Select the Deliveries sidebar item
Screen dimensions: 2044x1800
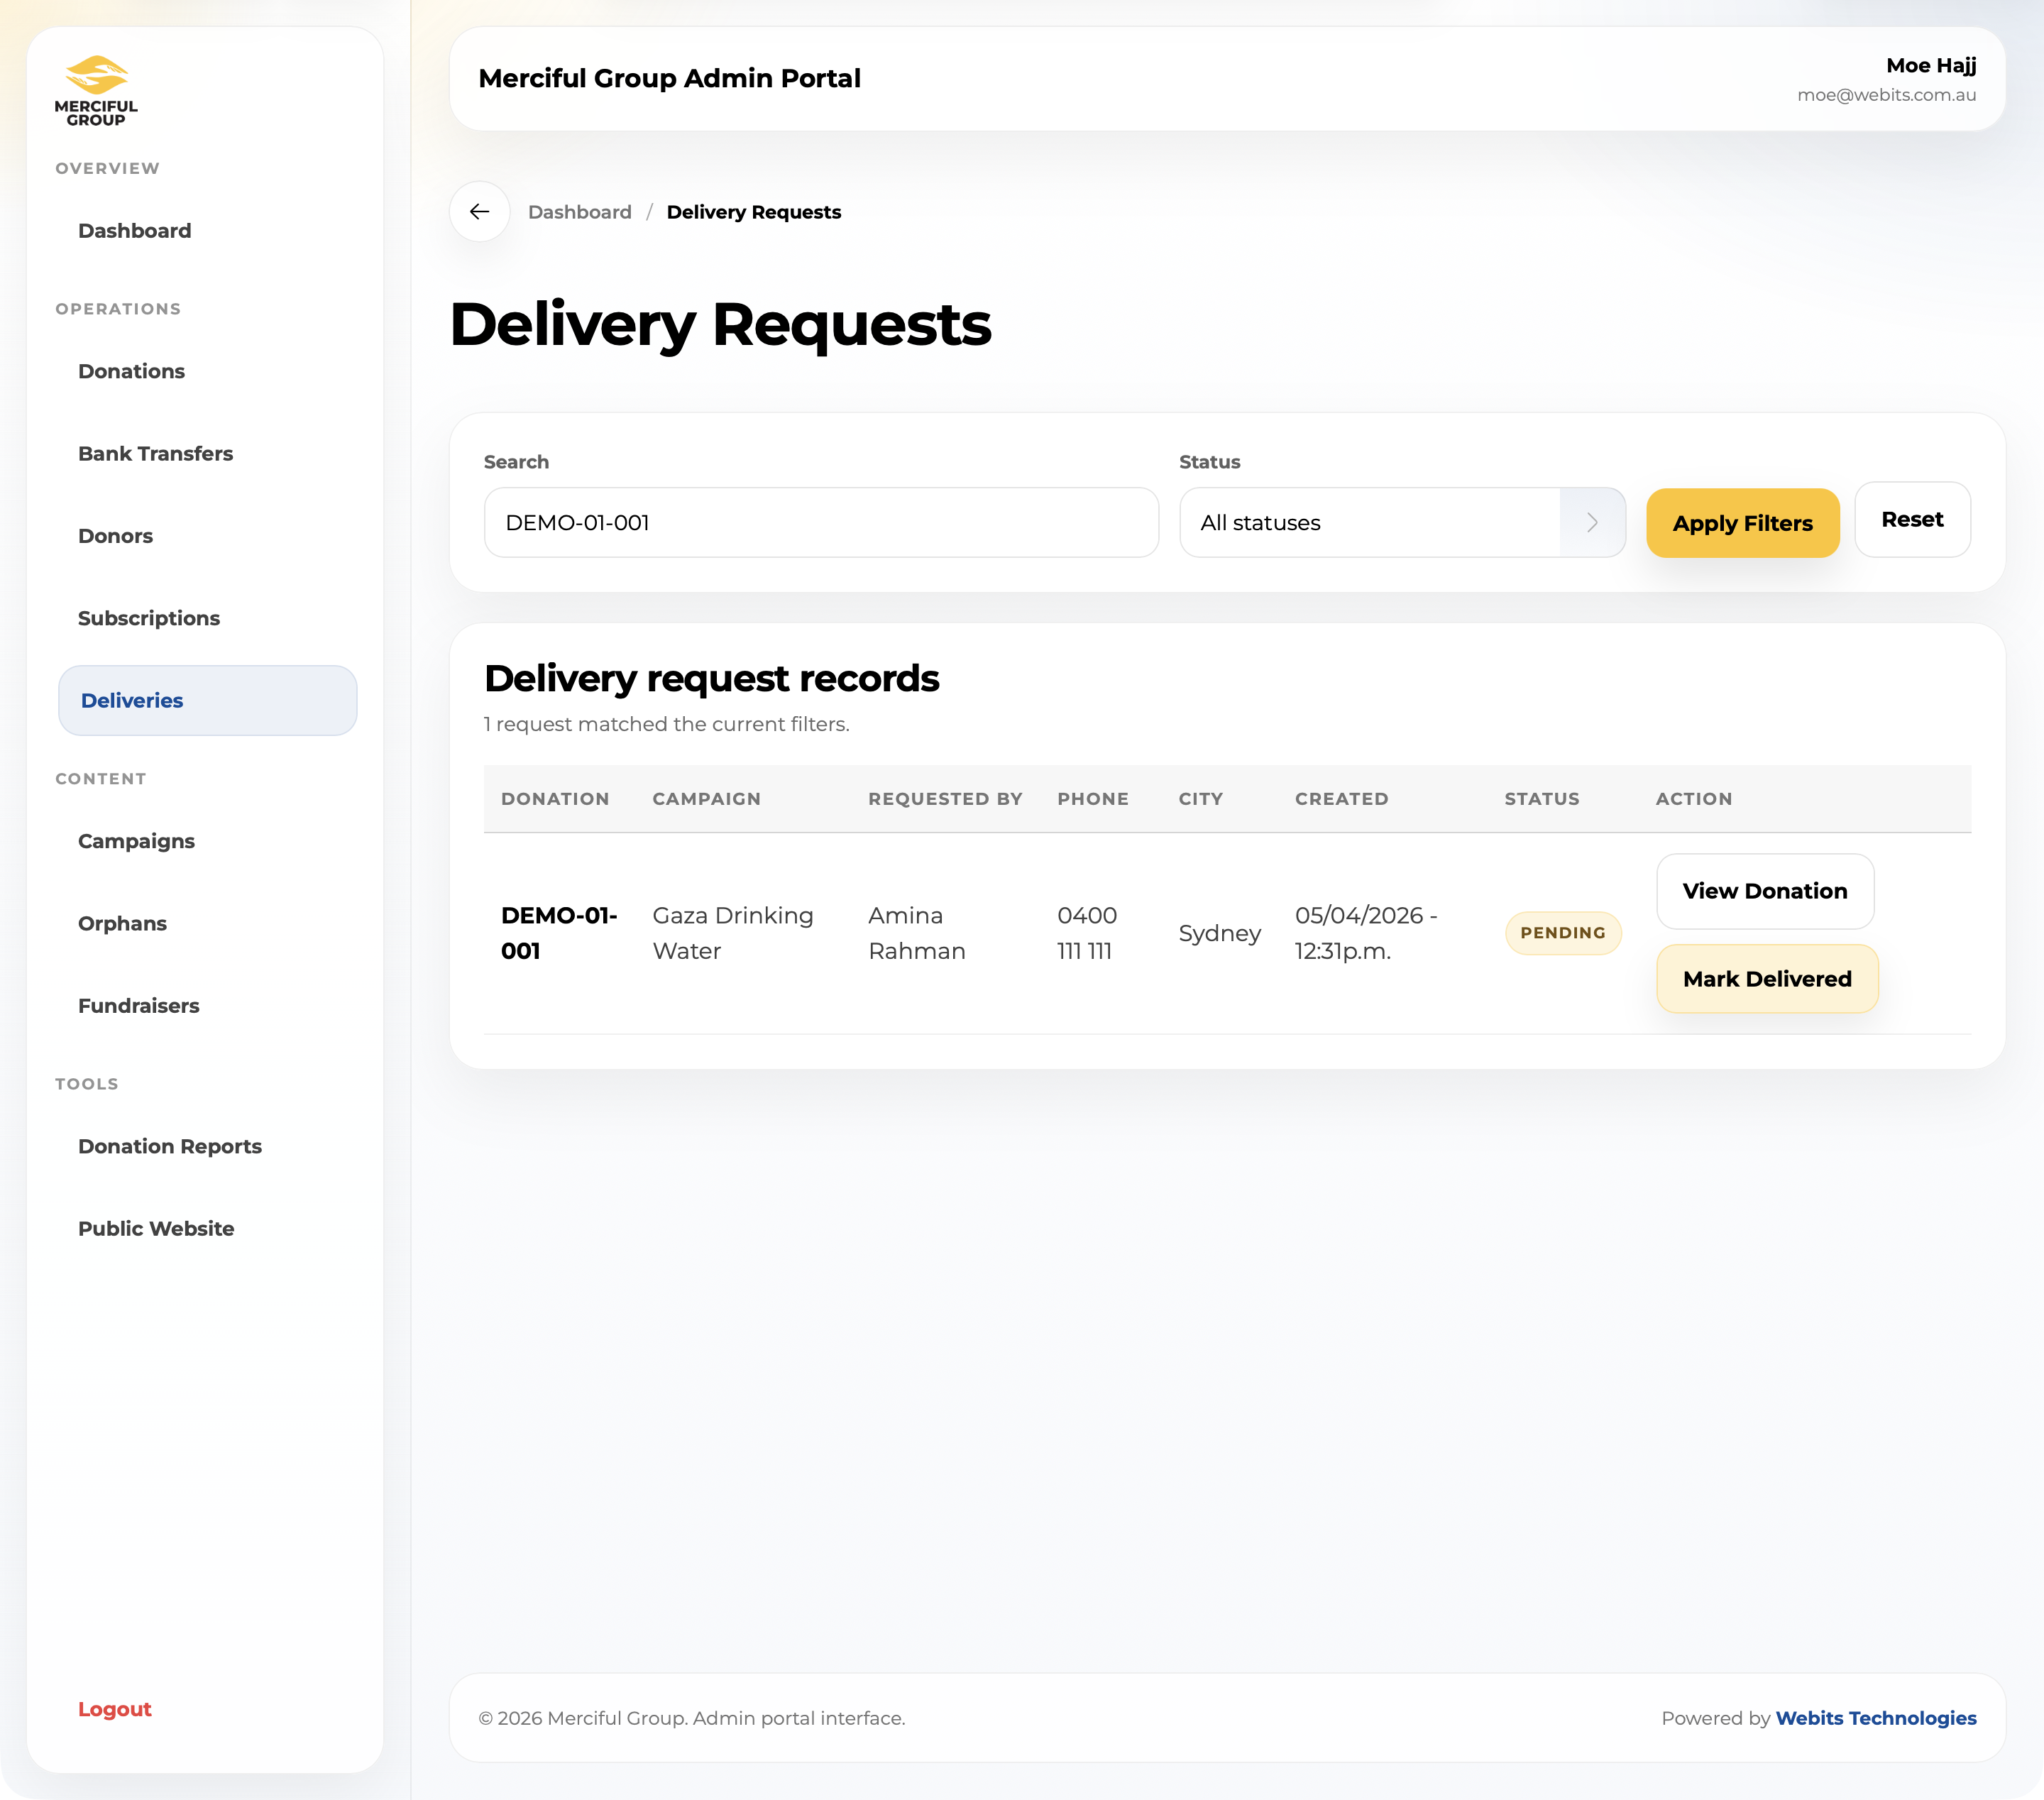208,701
